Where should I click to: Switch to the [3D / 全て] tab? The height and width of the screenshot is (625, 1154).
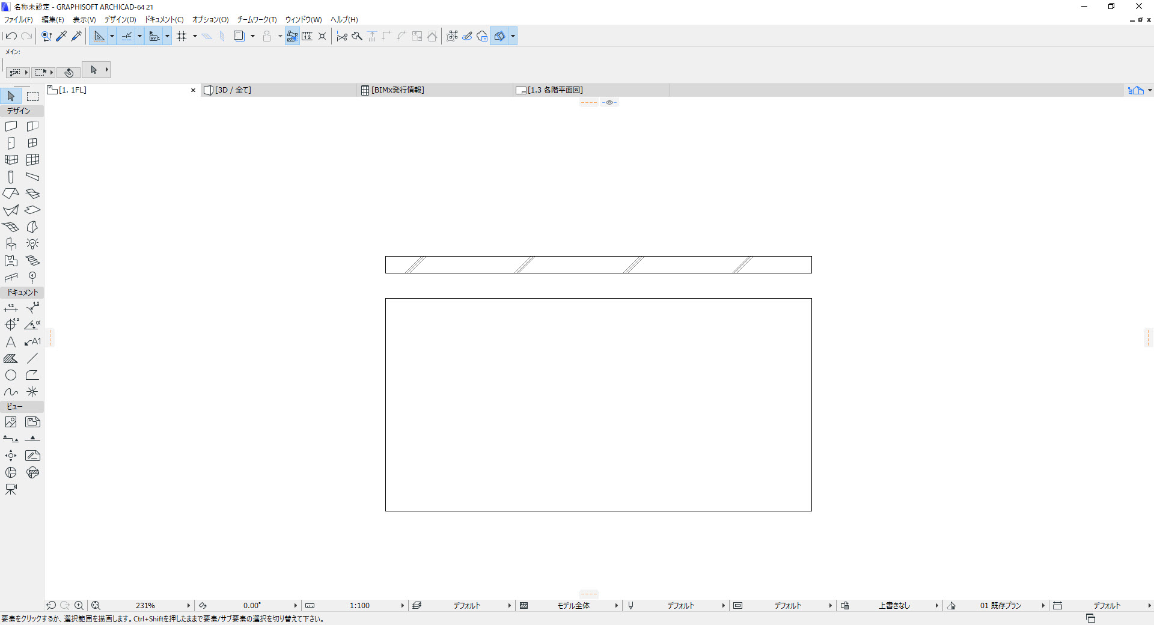click(x=233, y=90)
